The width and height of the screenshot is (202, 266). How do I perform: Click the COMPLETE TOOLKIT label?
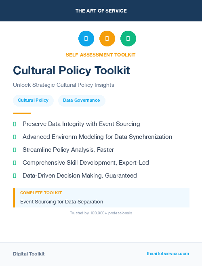point(41,193)
